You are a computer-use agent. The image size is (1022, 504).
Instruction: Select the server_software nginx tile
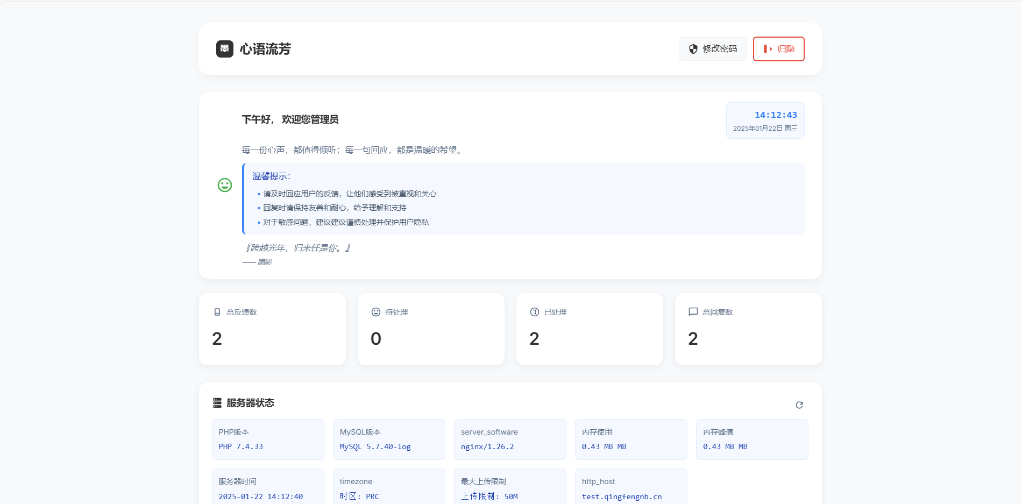[510, 439]
